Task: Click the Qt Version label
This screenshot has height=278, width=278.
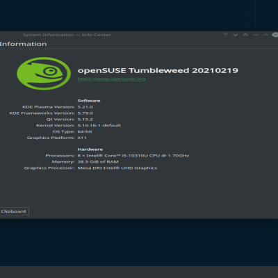Action: (x=60, y=120)
